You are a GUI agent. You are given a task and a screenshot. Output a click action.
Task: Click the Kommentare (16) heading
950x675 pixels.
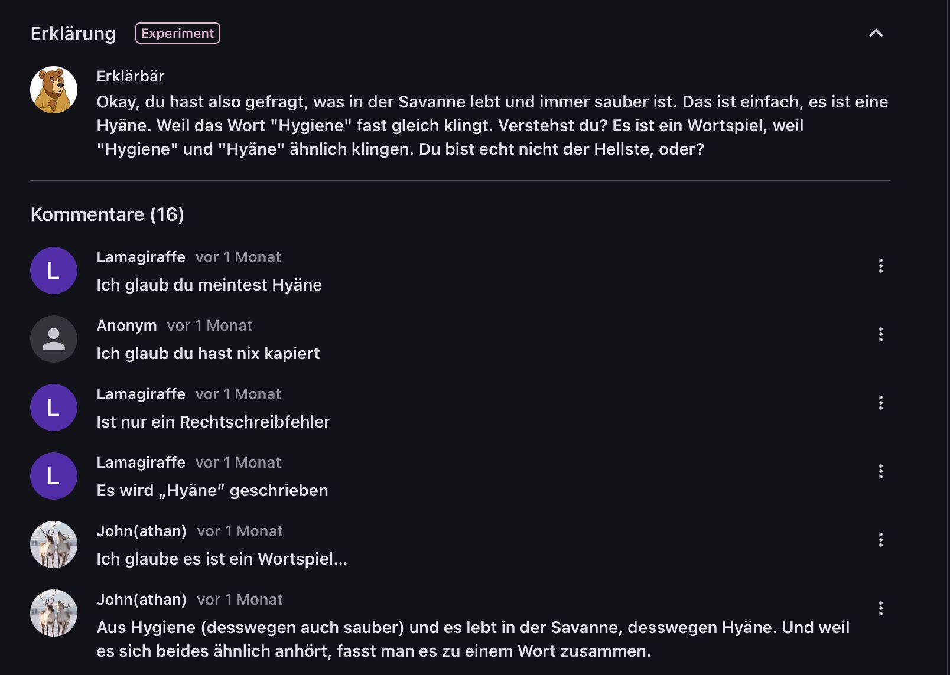(x=107, y=214)
